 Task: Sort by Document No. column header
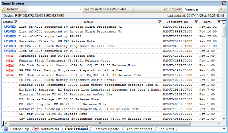[178, 22]
